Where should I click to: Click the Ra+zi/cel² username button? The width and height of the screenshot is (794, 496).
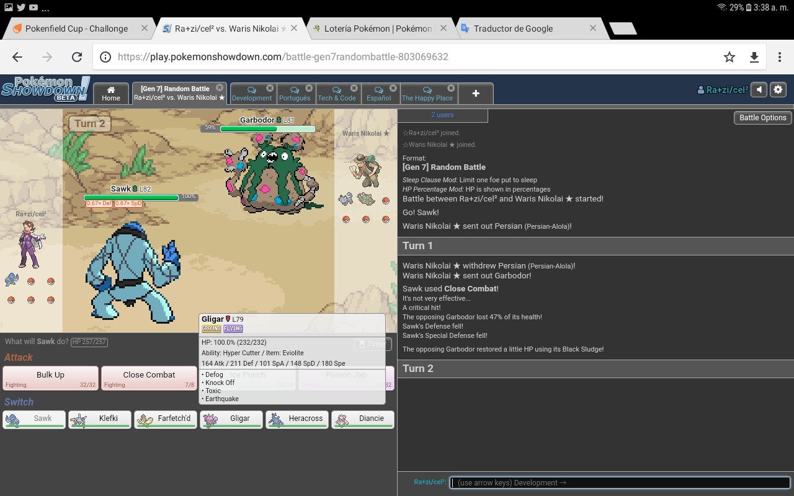pyautogui.click(x=723, y=90)
